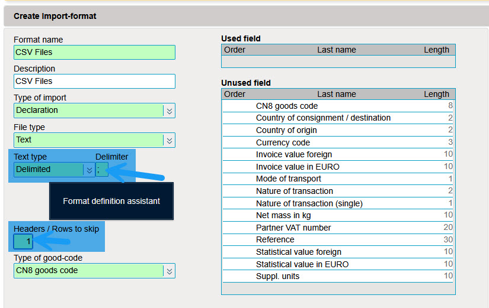Select the Partner VAT number row
The image size is (489, 308).
338,228
